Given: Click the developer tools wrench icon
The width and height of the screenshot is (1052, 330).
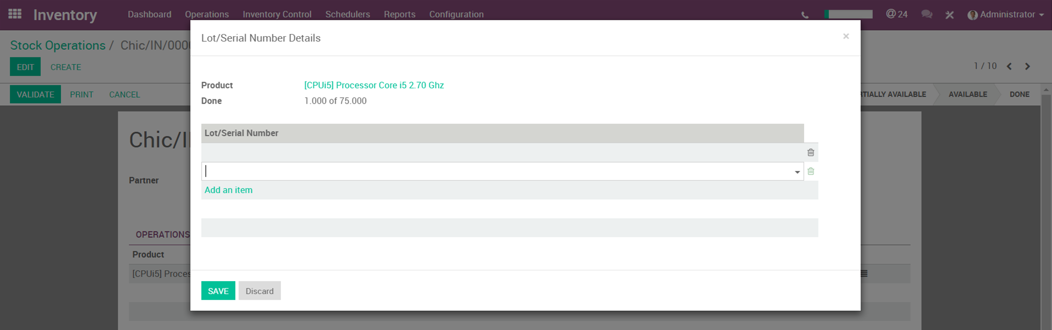Looking at the screenshot, I should click(x=949, y=15).
